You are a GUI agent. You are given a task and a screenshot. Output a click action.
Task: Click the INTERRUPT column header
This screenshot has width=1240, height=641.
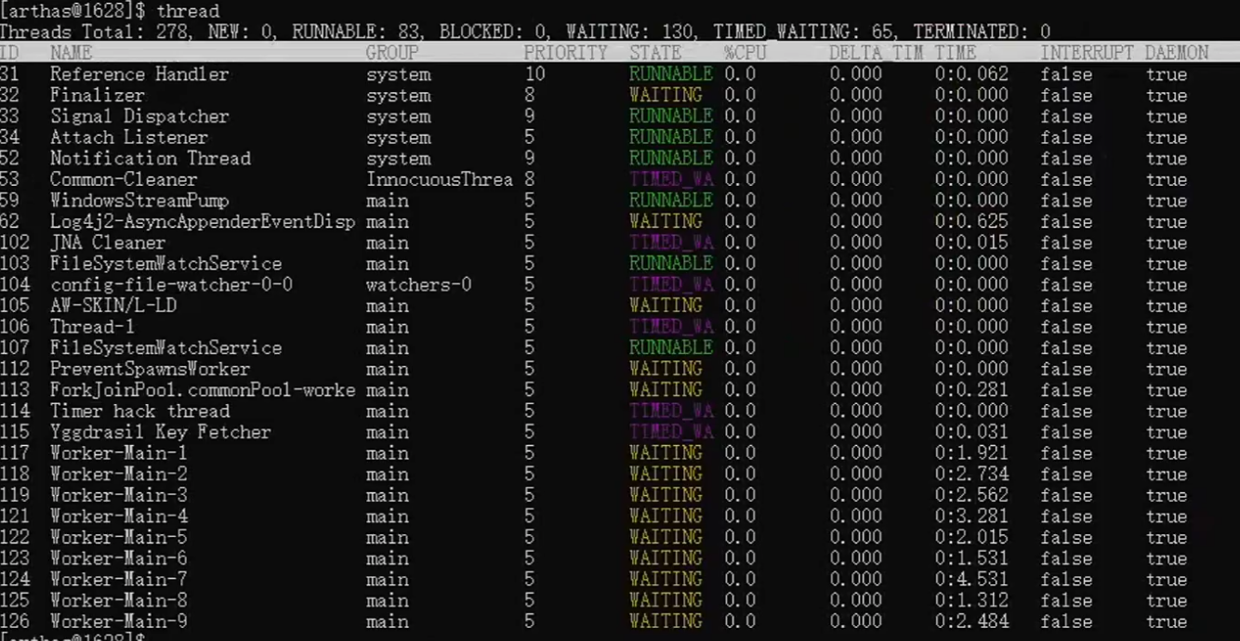tap(1086, 53)
